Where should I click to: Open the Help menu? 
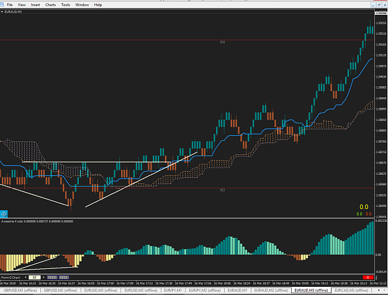pyautogui.click(x=98, y=5)
